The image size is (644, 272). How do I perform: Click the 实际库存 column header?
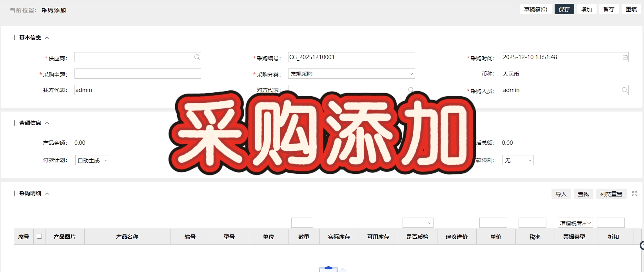[339, 237]
